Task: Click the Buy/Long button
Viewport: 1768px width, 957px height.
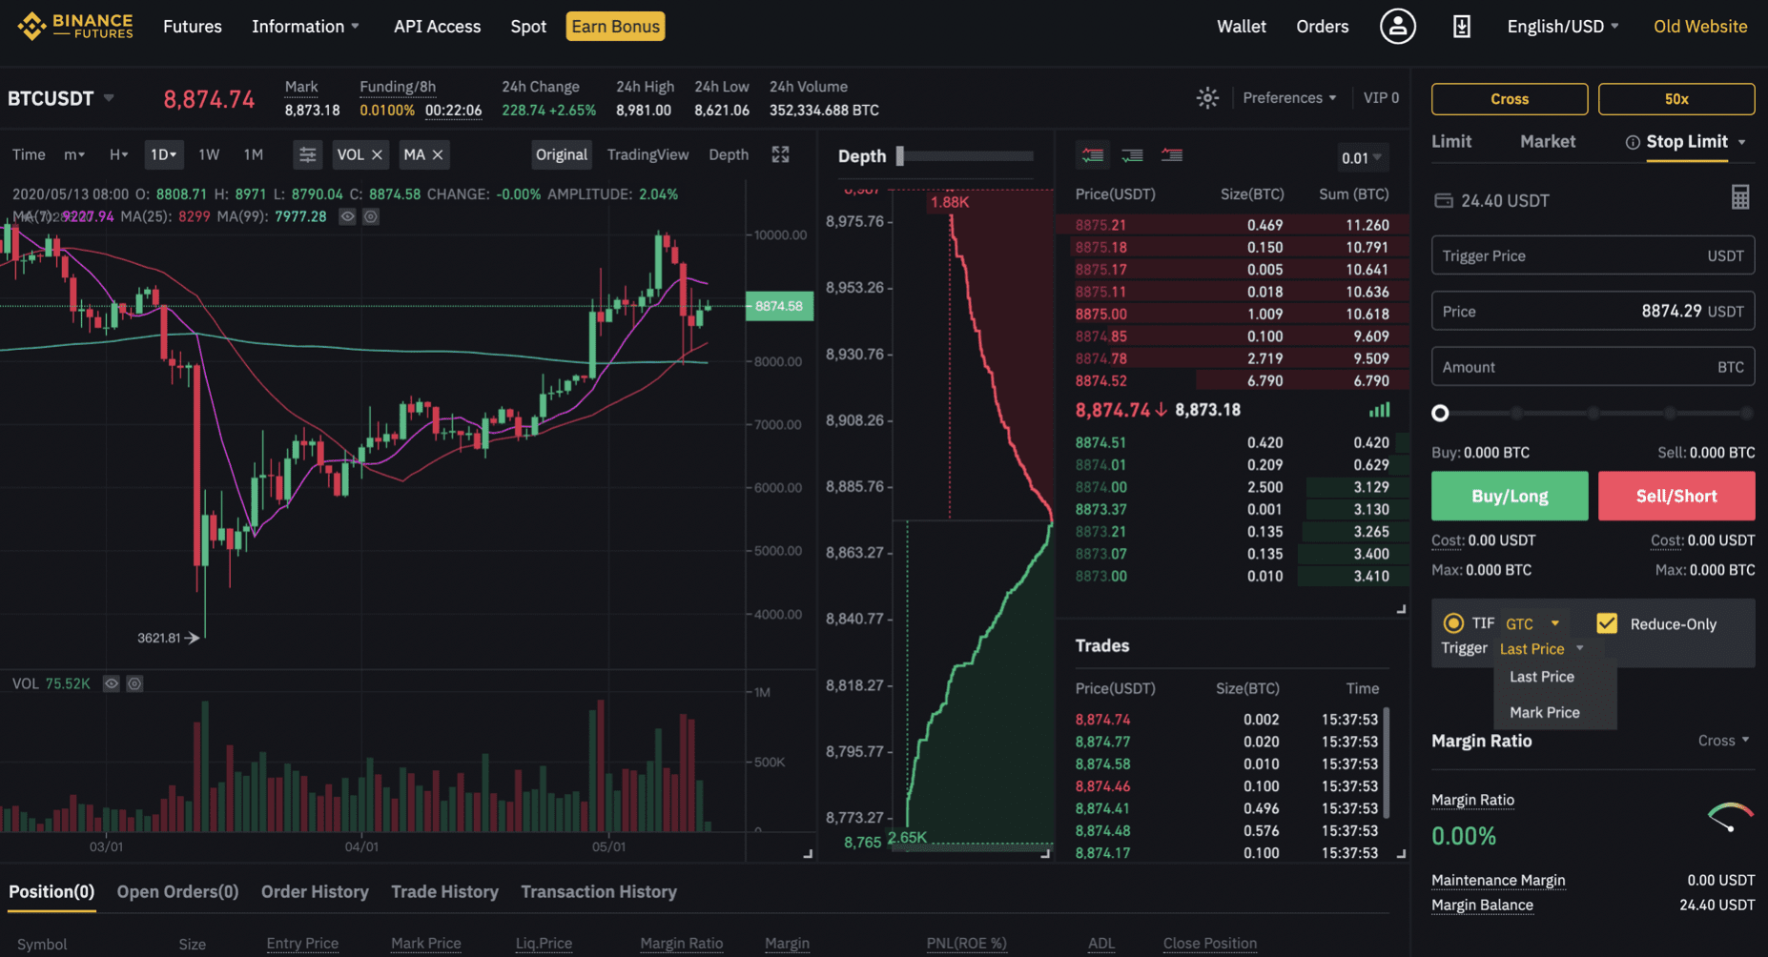Action: pyautogui.click(x=1510, y=496)
